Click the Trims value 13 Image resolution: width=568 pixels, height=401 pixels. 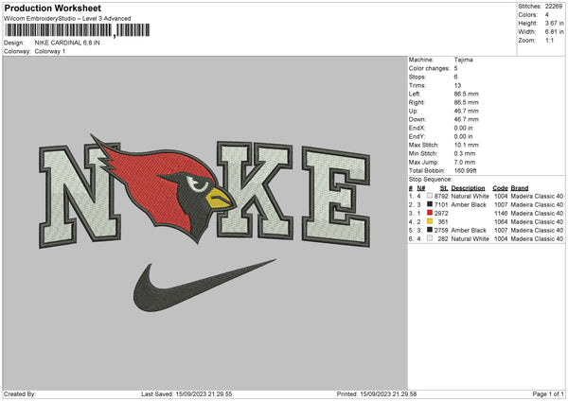point(457,85)
